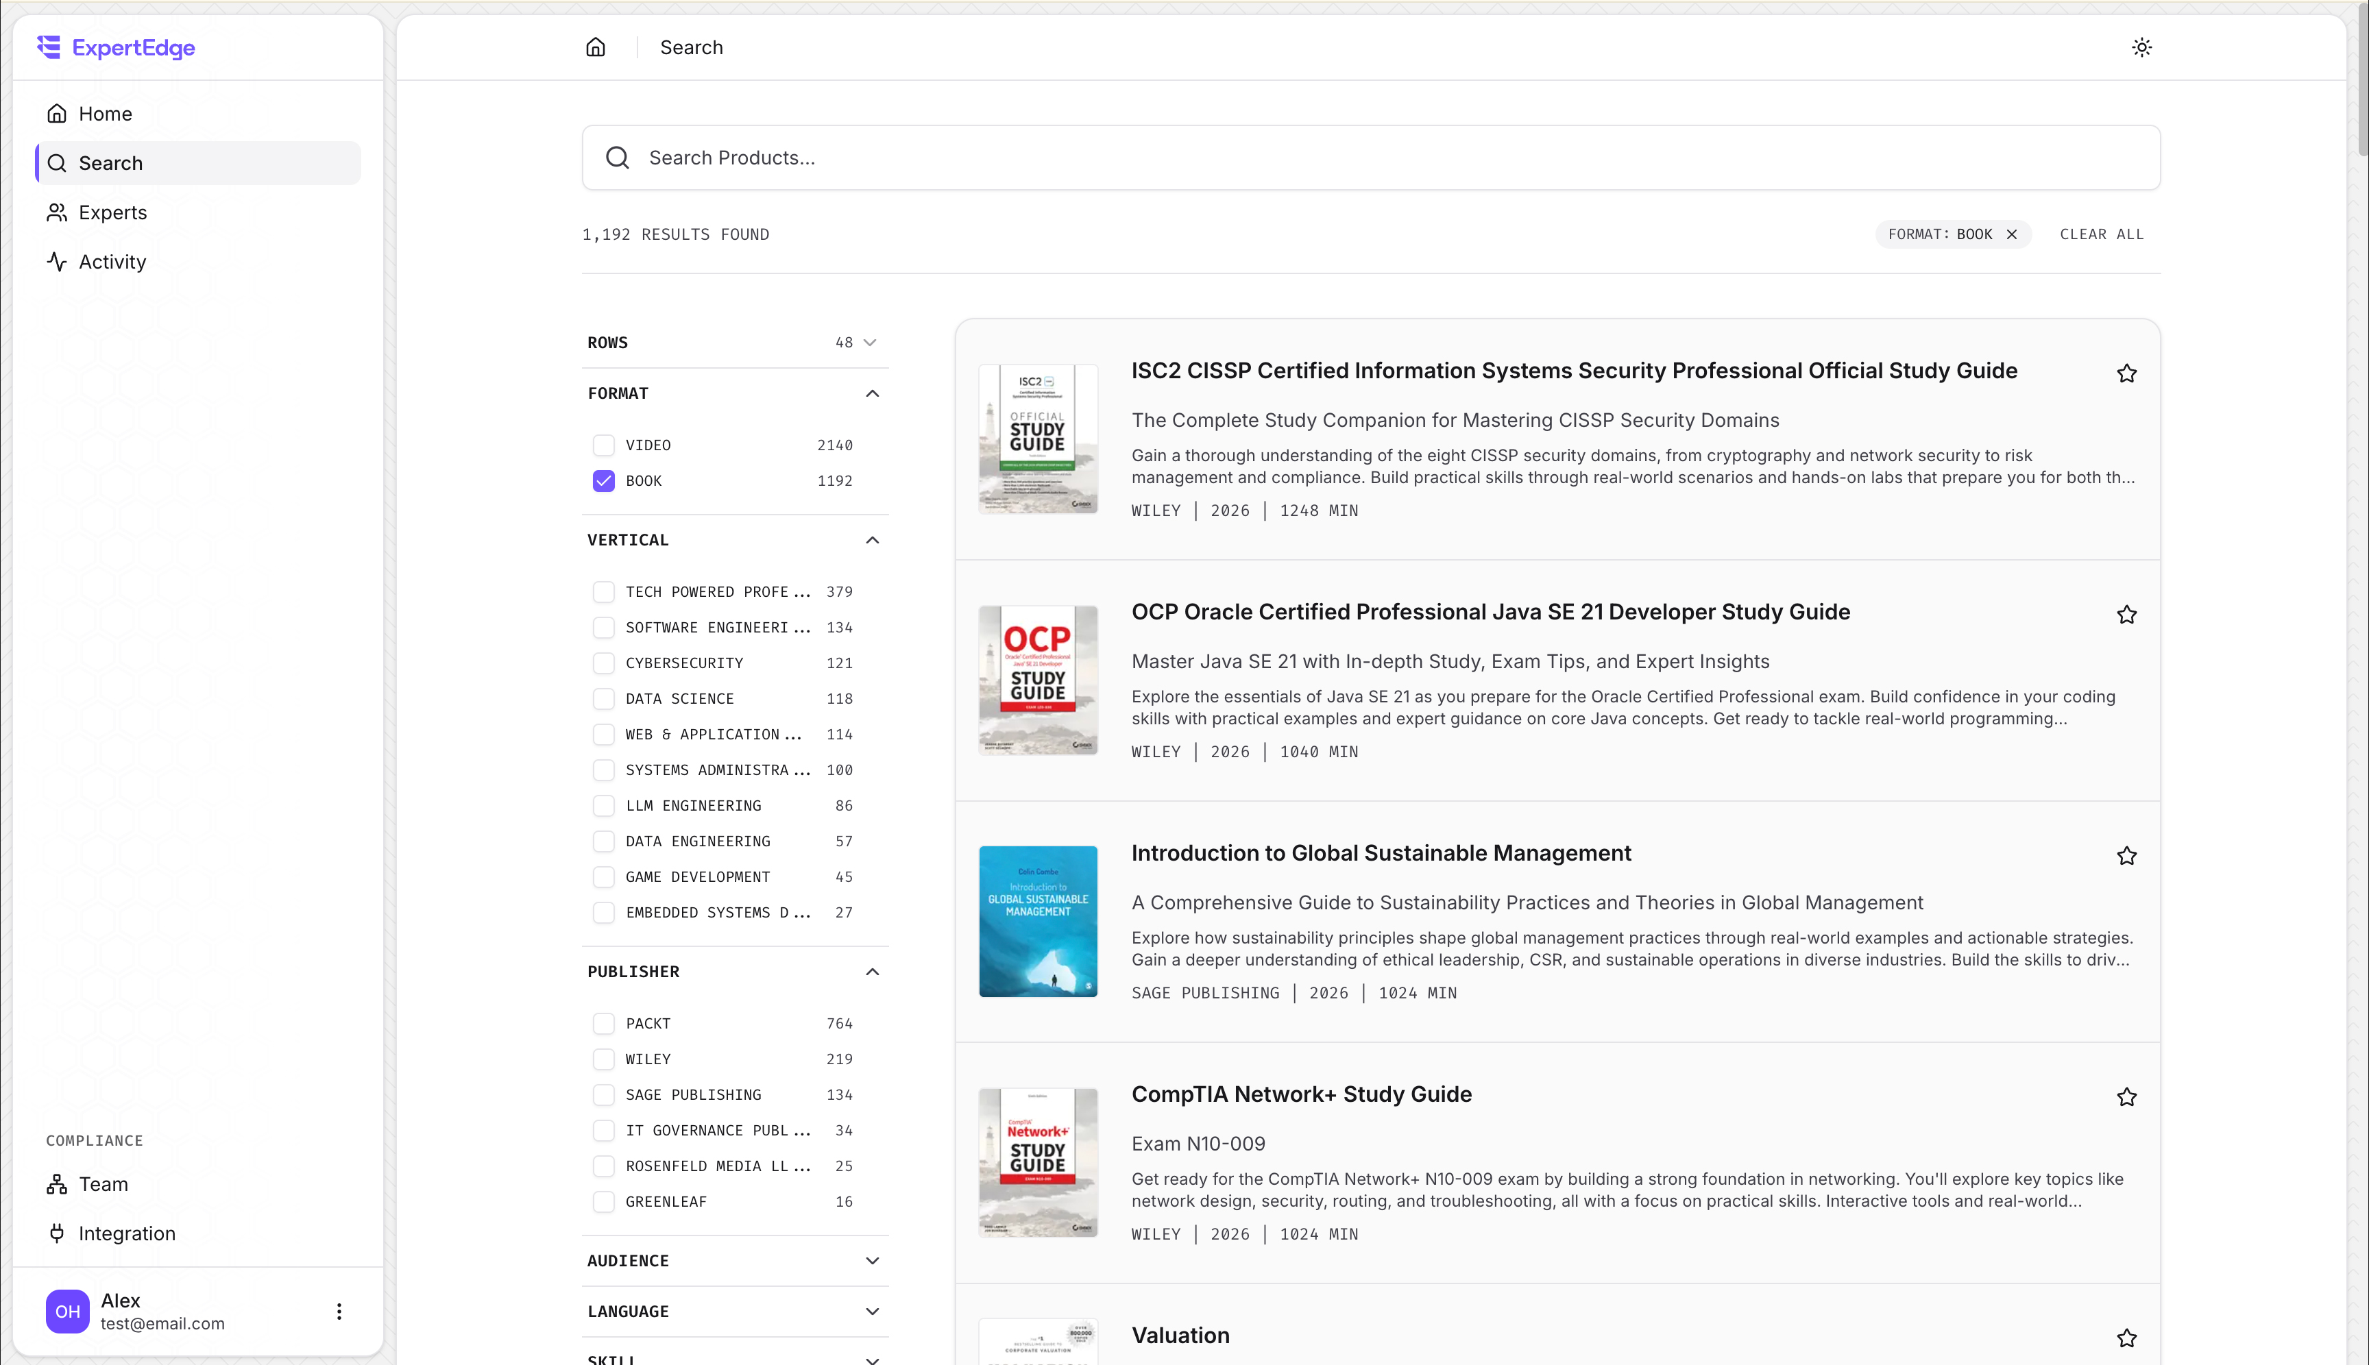Image resolution: width=2369 pixels, height=1365 pixels.
Task: Click Clear All filters
Action: [2101, 234]
